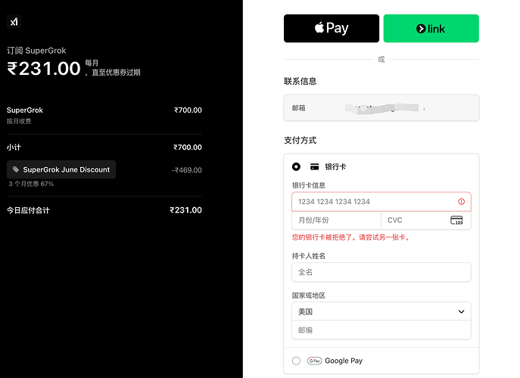Click the Google Pay label text
Screen dimensions: 520x378
(344, 361)
